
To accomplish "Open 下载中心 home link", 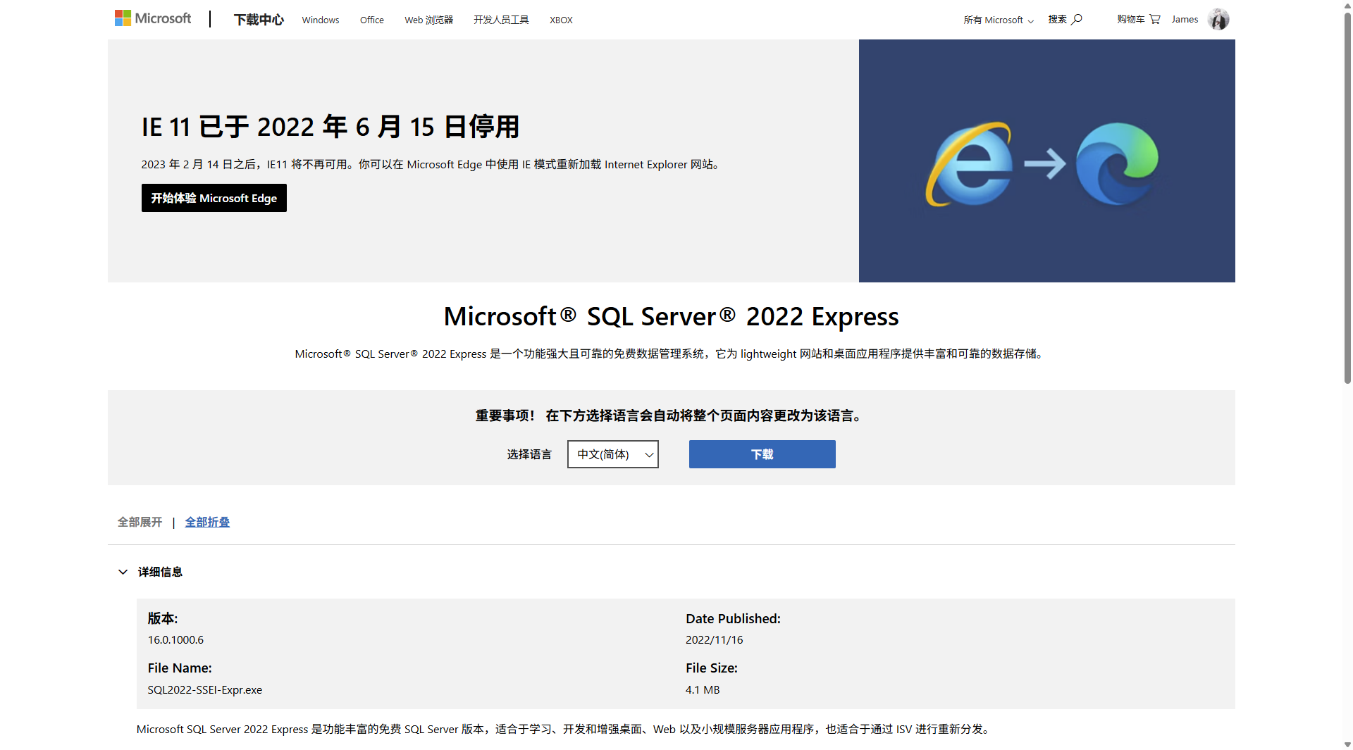I will pyautogui.click(x=259, y=20).
